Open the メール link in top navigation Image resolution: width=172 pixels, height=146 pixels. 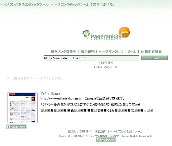pyautogui.click(x=132, y=52)
